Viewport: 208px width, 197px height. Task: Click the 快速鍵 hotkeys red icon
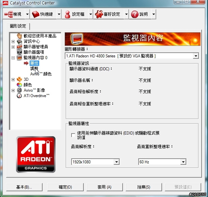point(35,14)
